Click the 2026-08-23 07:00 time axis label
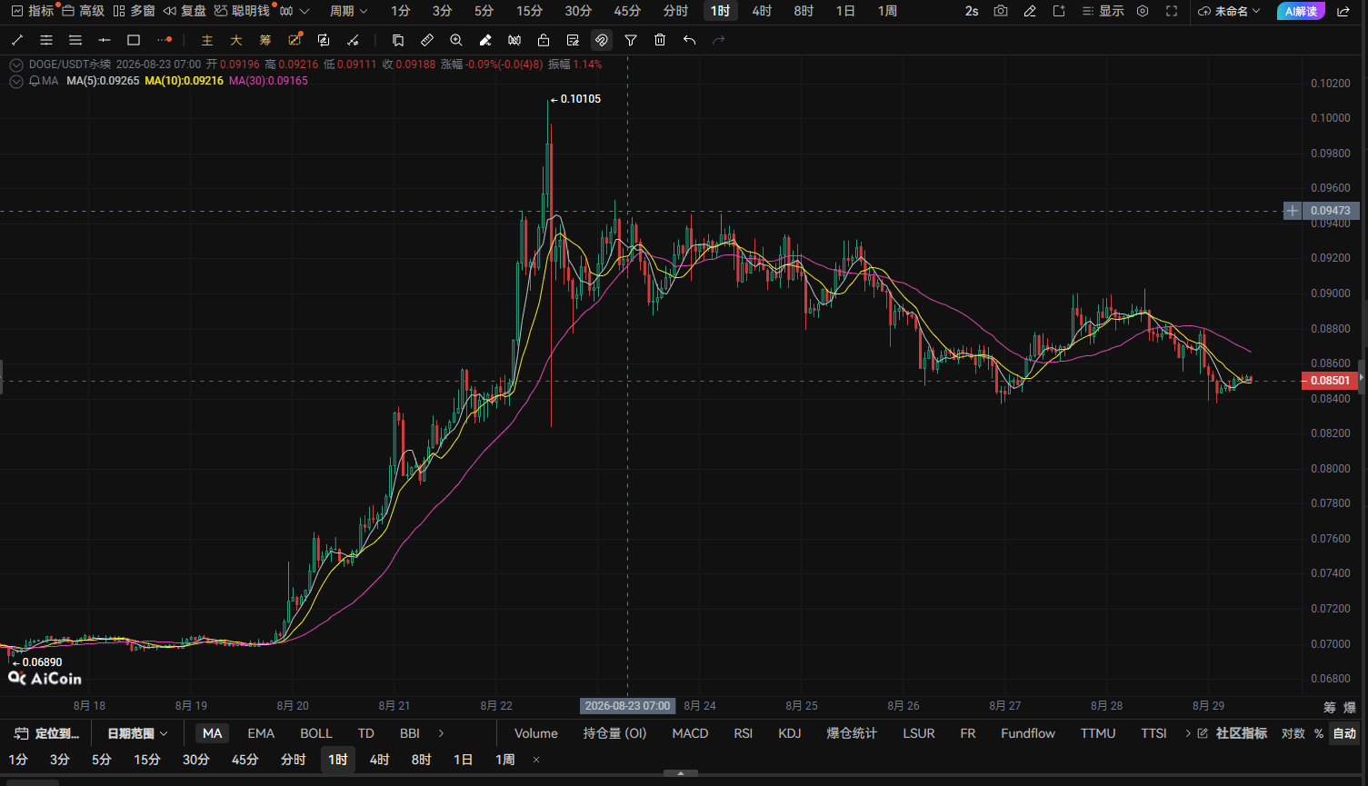This screenshot has height=786, width=1368. point(628,705)
